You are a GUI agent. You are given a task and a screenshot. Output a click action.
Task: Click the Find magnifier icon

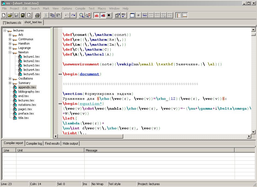point(81,15)
